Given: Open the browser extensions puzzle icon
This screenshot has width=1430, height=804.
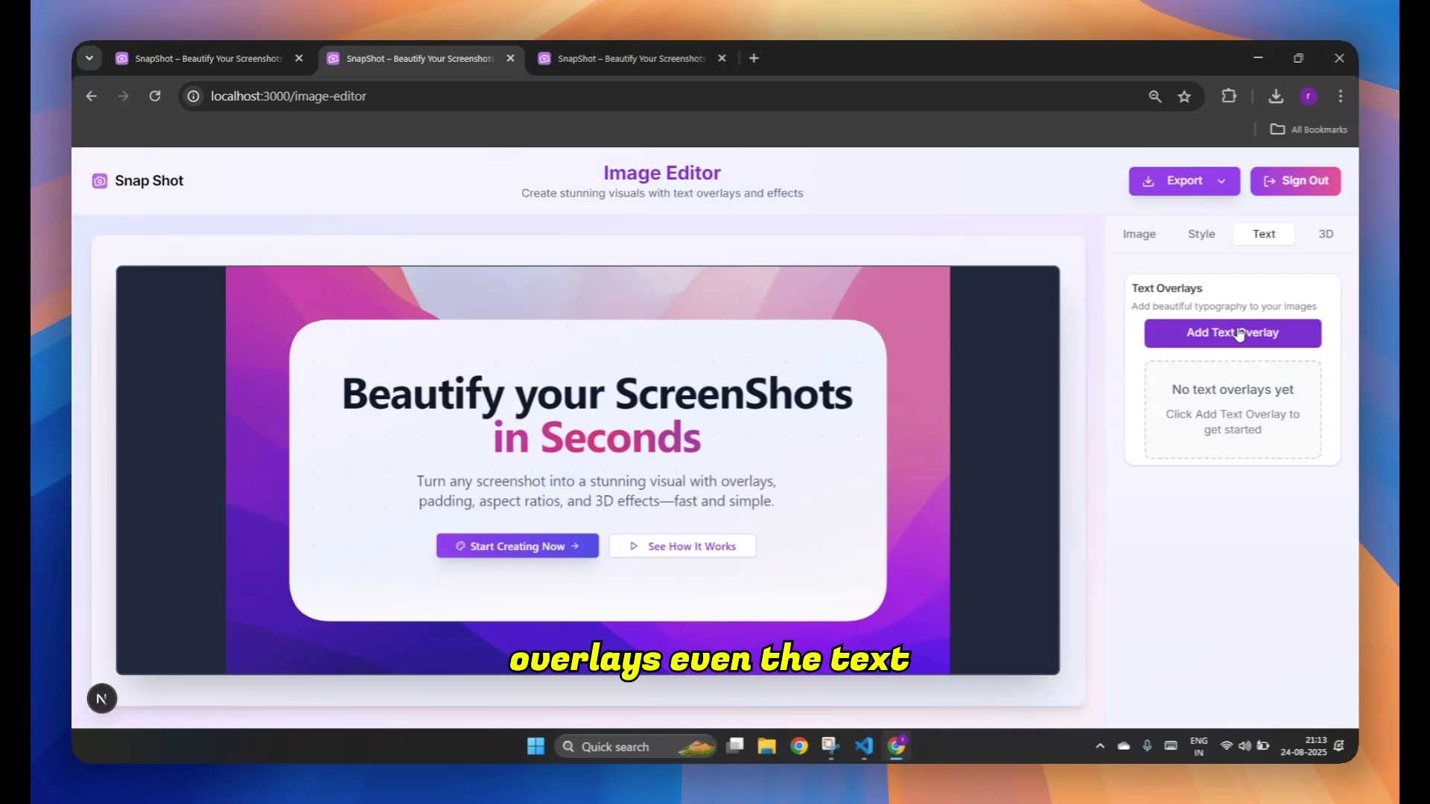Looking at the screenshot, I should pyautogui.click(x=1229, y=96).
